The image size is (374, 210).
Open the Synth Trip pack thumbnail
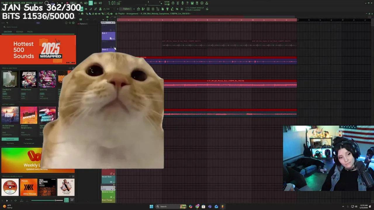pyautogui.click(x=47, y=79)
